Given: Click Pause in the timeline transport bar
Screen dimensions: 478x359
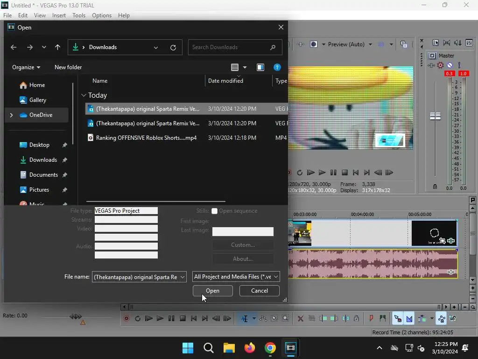Looking at the screenshot, I should 171,318.
